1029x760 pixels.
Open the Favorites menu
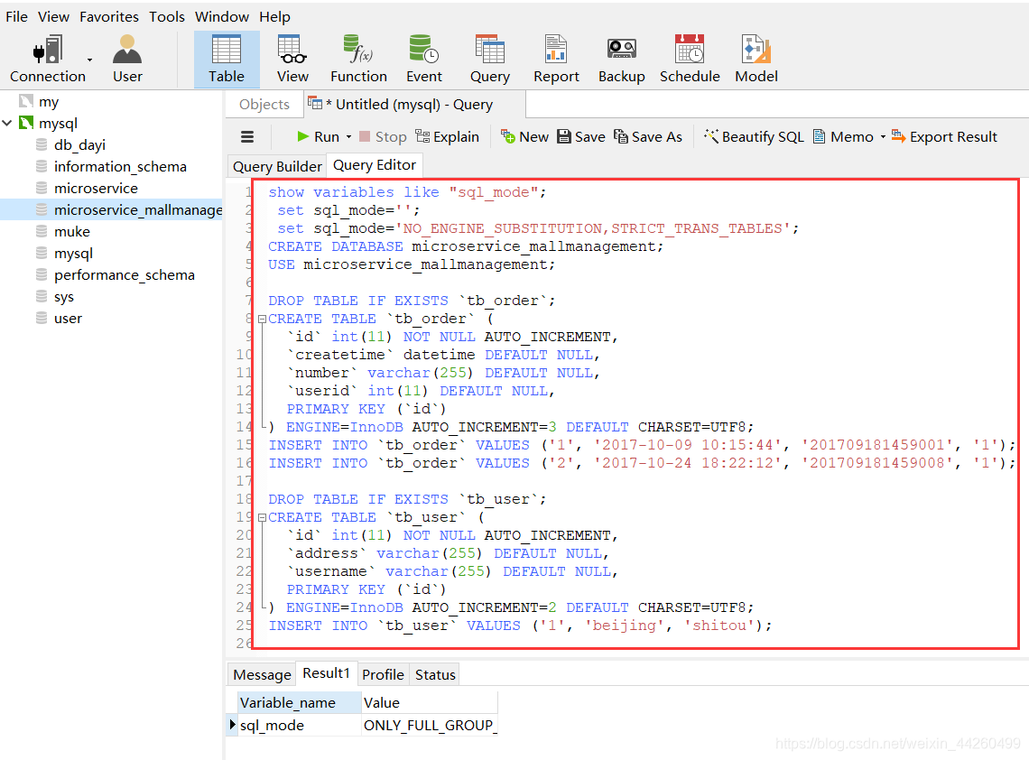pyautogui.click(x=109, y=16)
